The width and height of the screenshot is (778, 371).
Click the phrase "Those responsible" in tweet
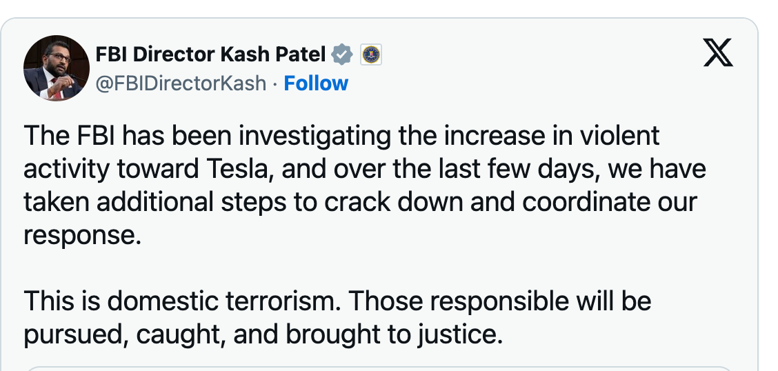[453, 301]
